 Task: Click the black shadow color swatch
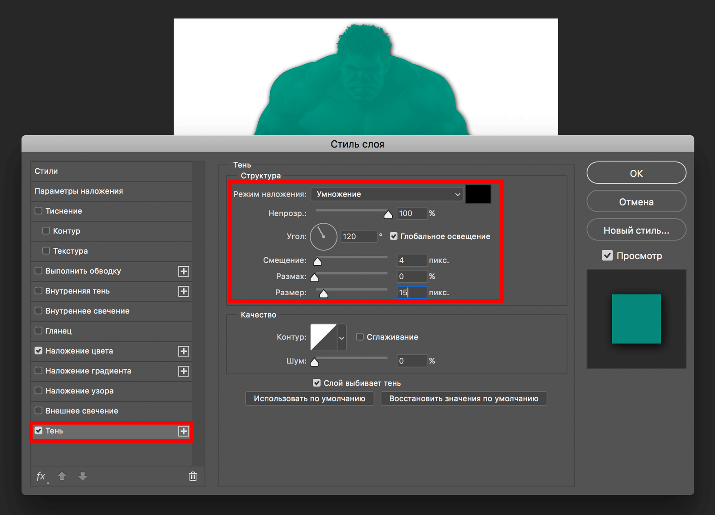tap(478, 194)
